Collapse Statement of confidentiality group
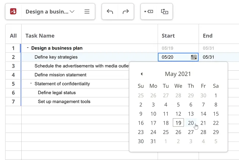This screenshot has height=160, width=239. tap(31, 83)
